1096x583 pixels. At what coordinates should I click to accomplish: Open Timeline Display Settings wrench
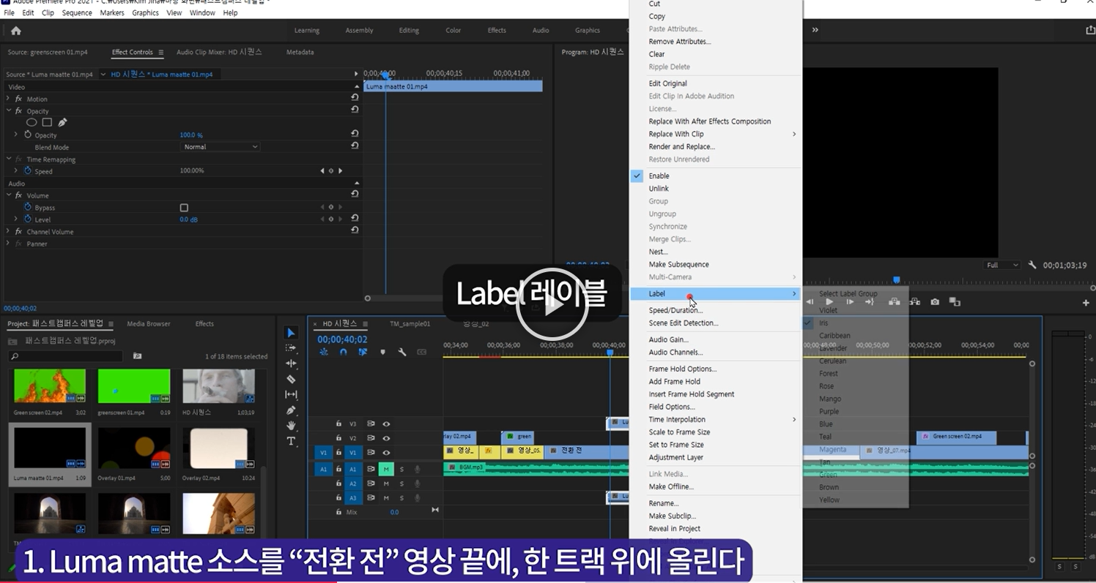click(402, 352)
